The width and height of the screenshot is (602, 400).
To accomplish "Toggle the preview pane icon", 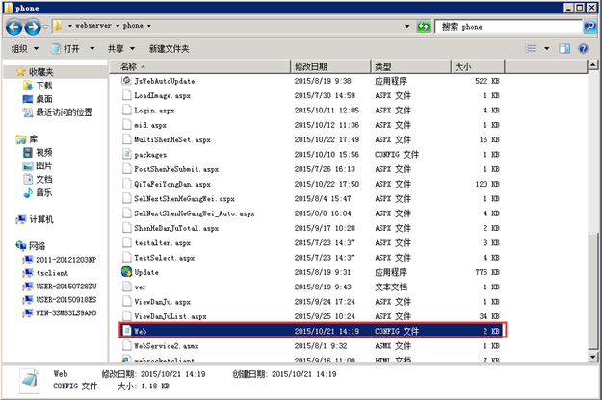I will (566, 48).
